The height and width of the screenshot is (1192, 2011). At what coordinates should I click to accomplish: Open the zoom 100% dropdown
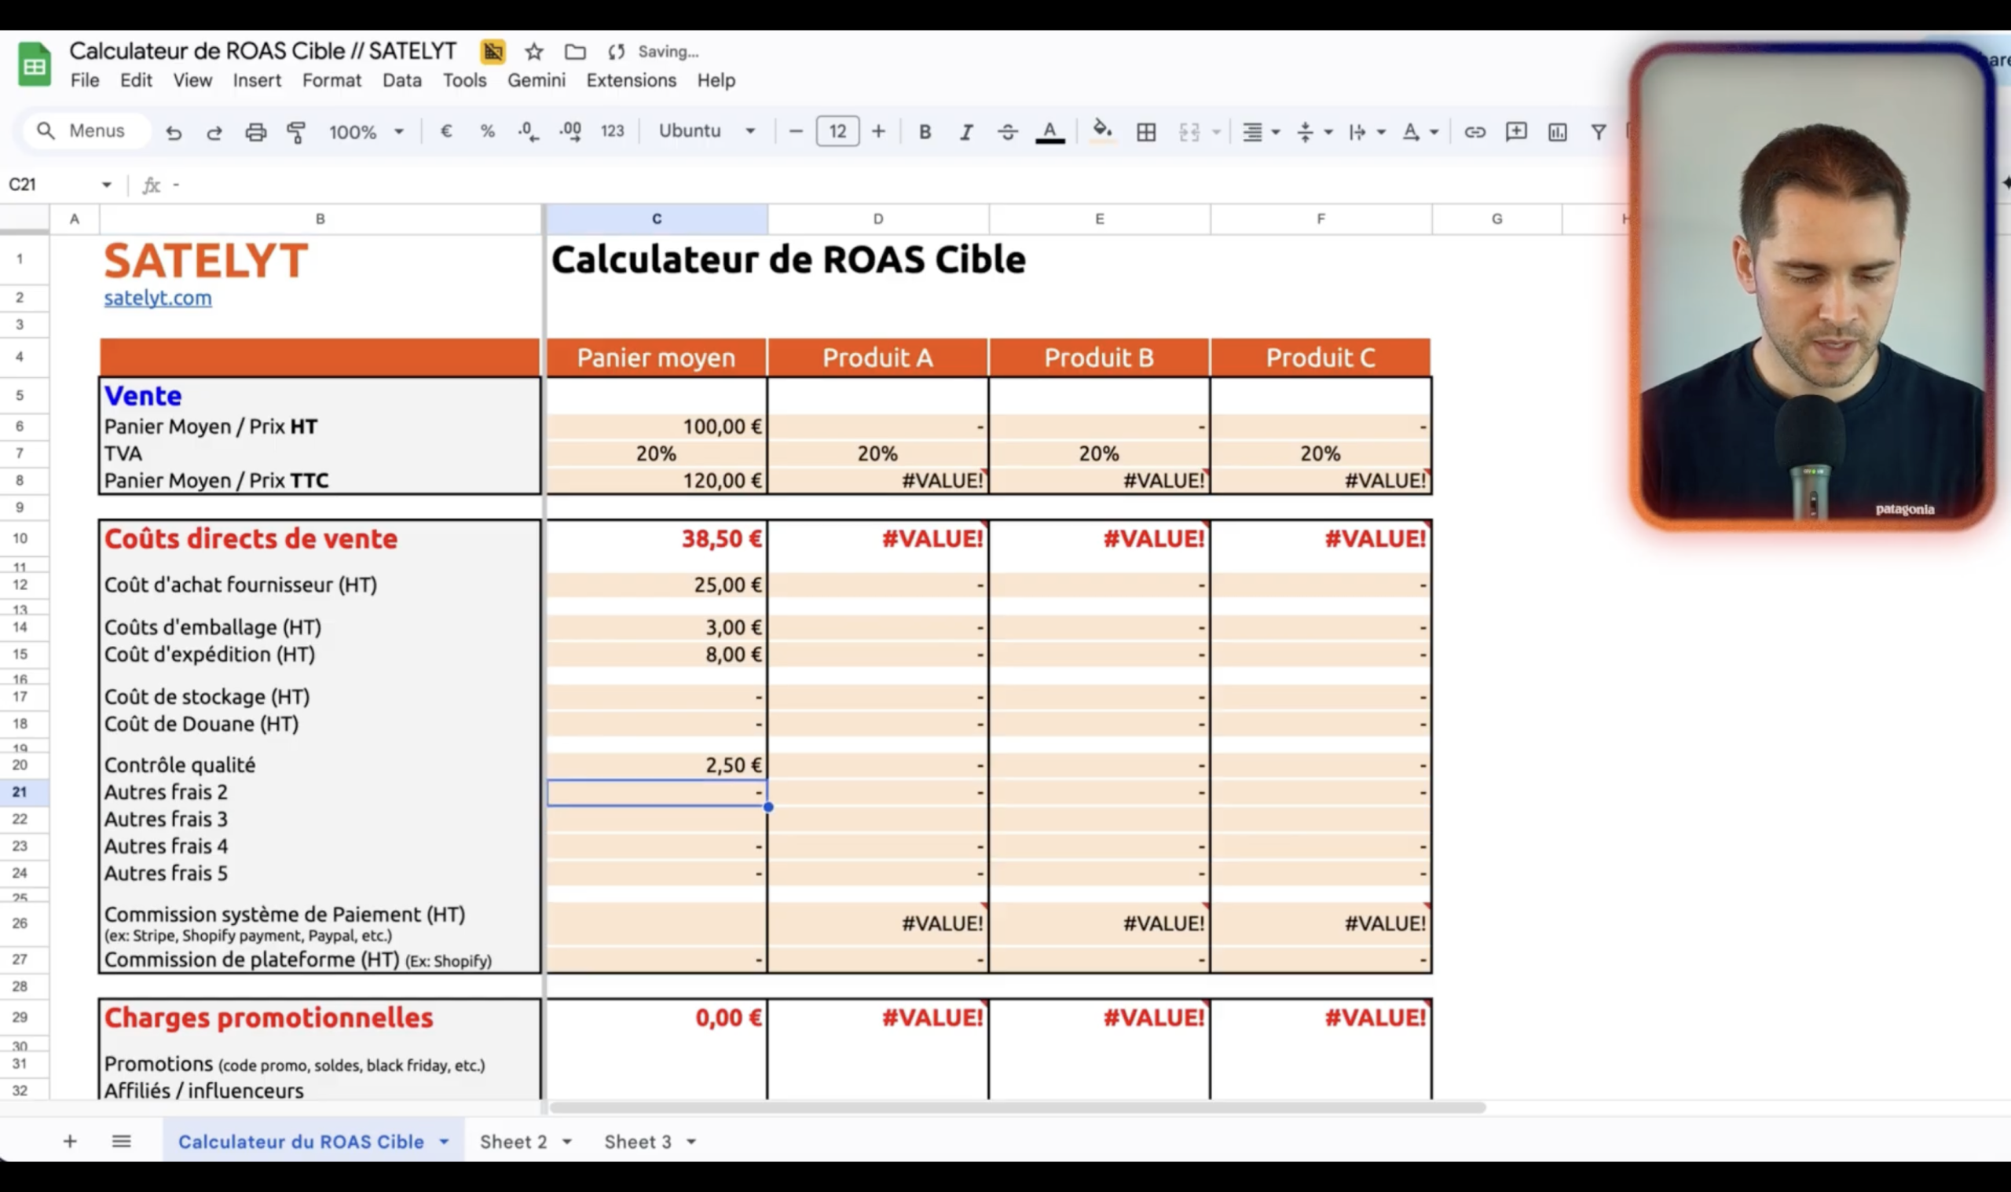[365, 132]
